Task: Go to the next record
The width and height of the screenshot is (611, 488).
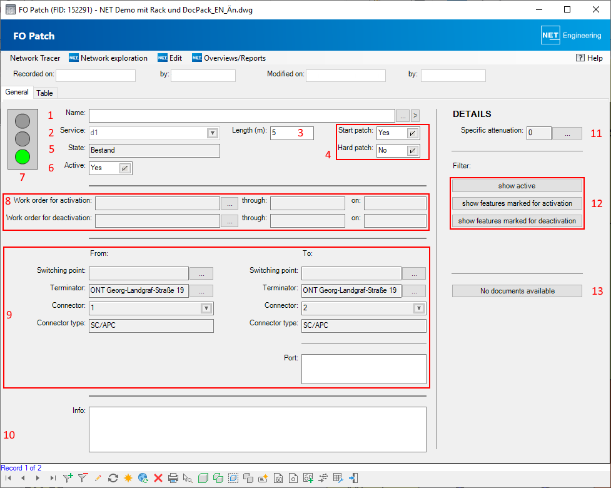Action: point(38,478)
